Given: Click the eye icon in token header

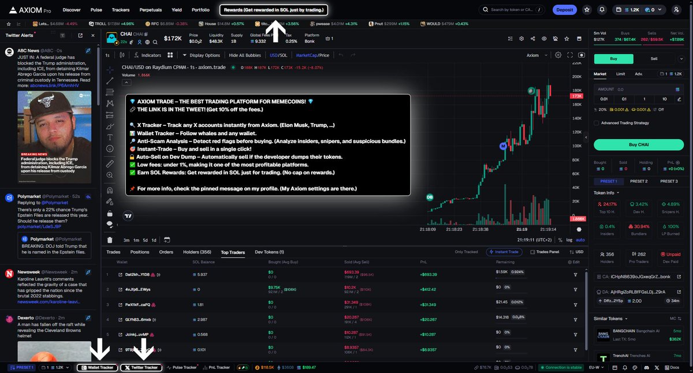Looking at the screenshot, I should pyautogui.click(x=543, y=39).
